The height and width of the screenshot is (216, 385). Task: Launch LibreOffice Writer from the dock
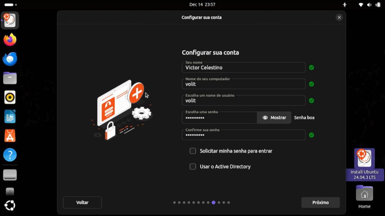[10, 117]
